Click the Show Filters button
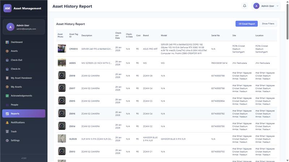Screen dimensions: 289x162 (268, 24)
